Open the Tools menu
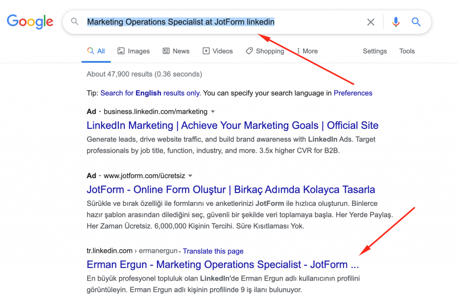The height and width of the screenshot is (307, 458). tap(407, 51)
